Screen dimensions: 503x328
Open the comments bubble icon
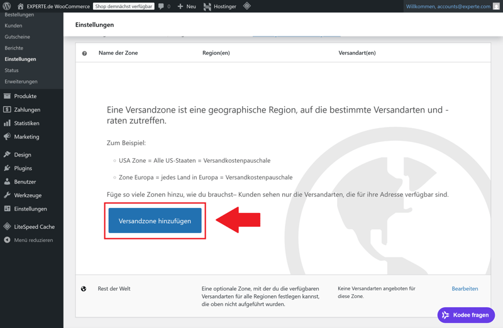[x=162, y=6]
